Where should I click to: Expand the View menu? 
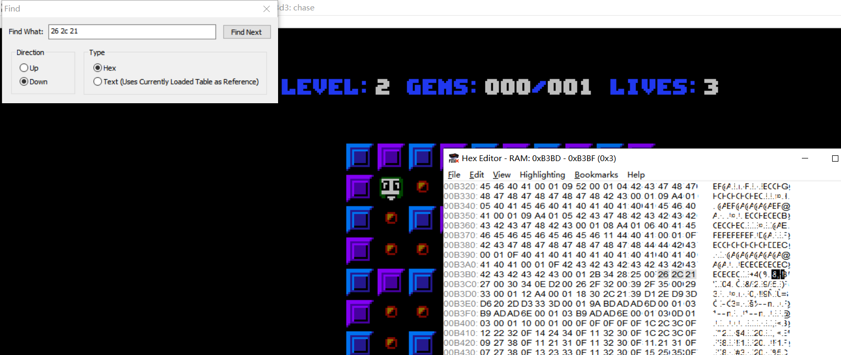click(501, 175)
